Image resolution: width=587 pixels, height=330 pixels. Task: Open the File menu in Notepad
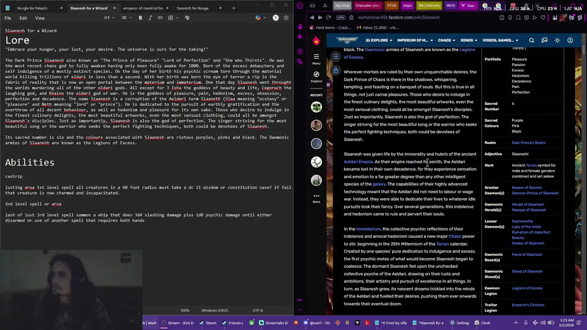point(8,18)
